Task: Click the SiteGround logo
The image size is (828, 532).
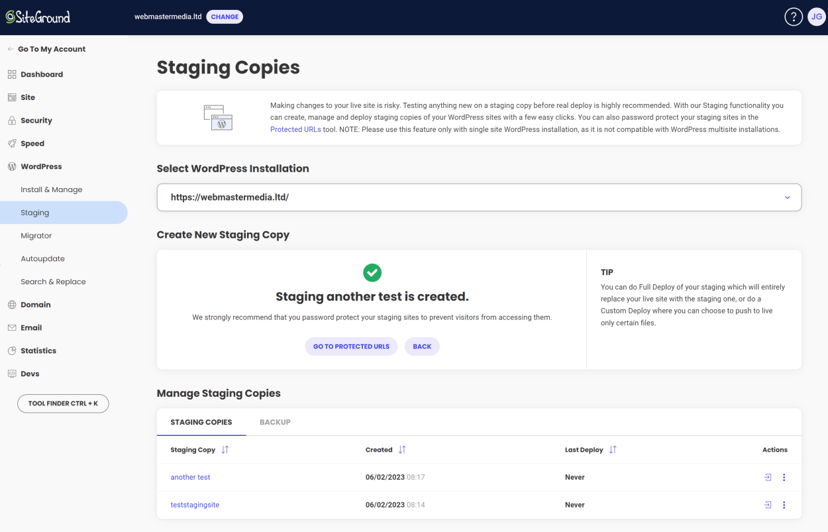Action: point(38,17)
